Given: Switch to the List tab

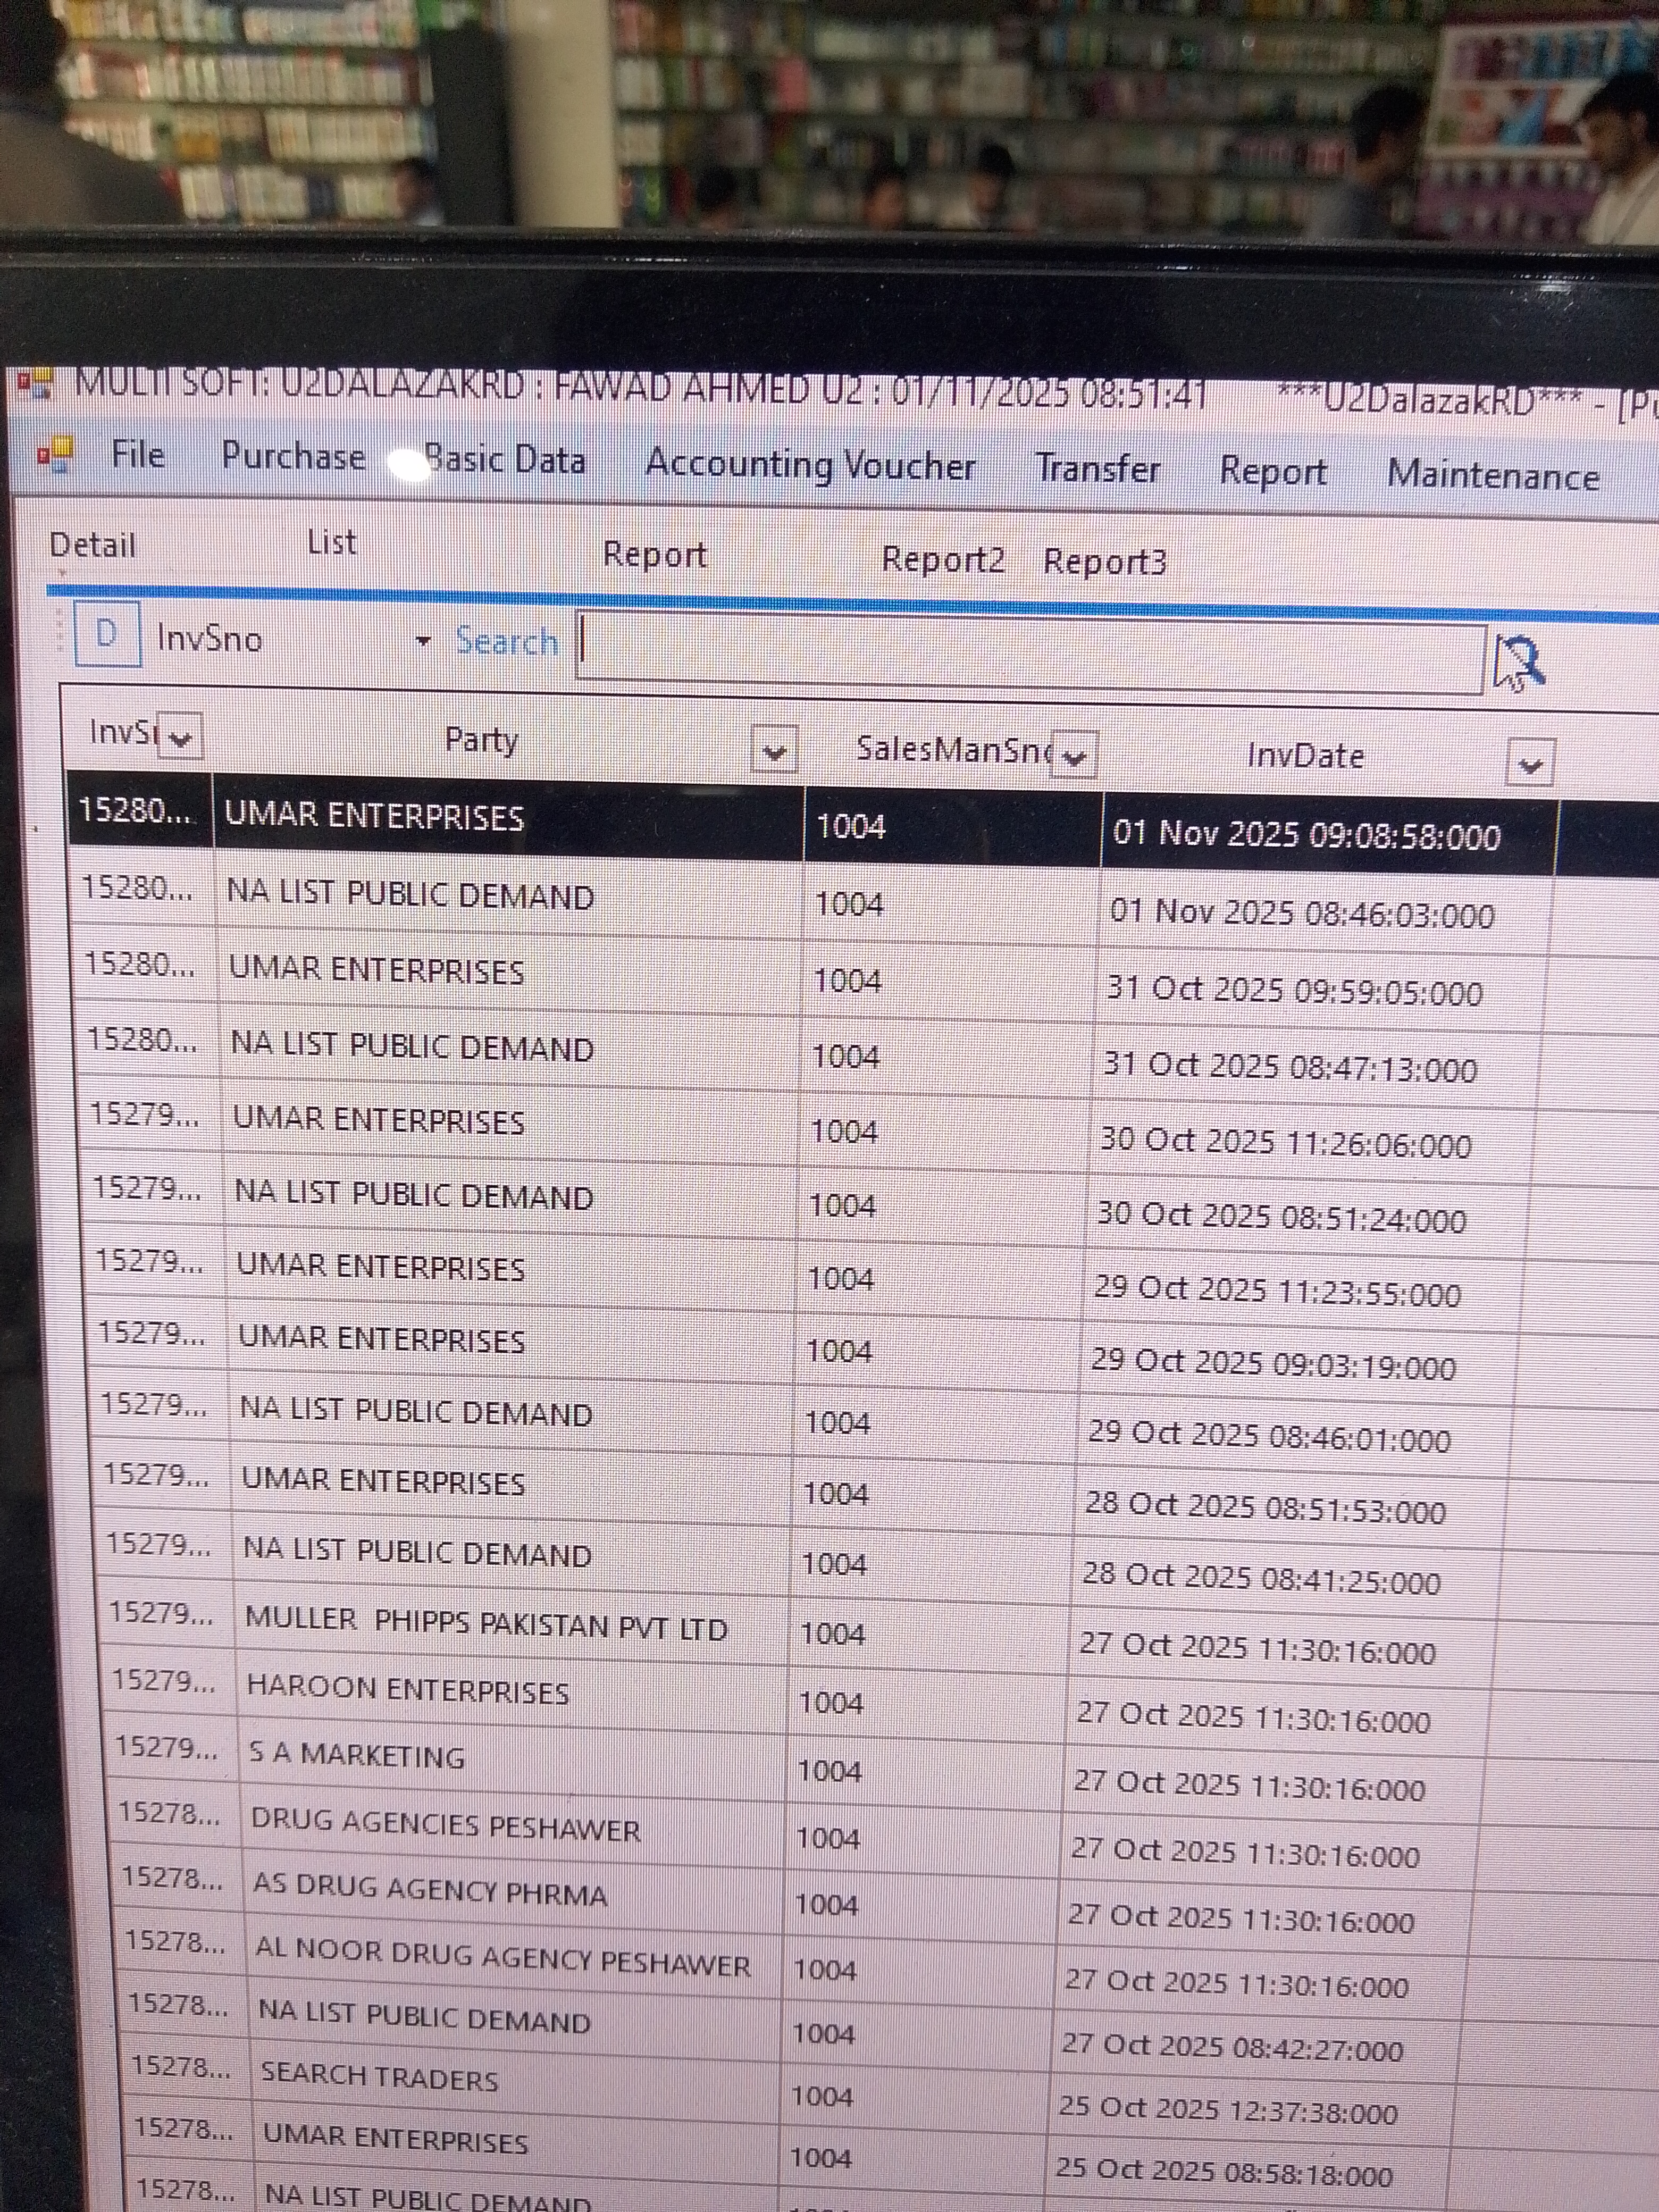Looking at the screenshot, I should [331, 542].
